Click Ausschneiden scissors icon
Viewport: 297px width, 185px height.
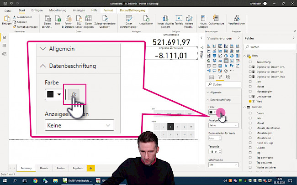(15, 17)
